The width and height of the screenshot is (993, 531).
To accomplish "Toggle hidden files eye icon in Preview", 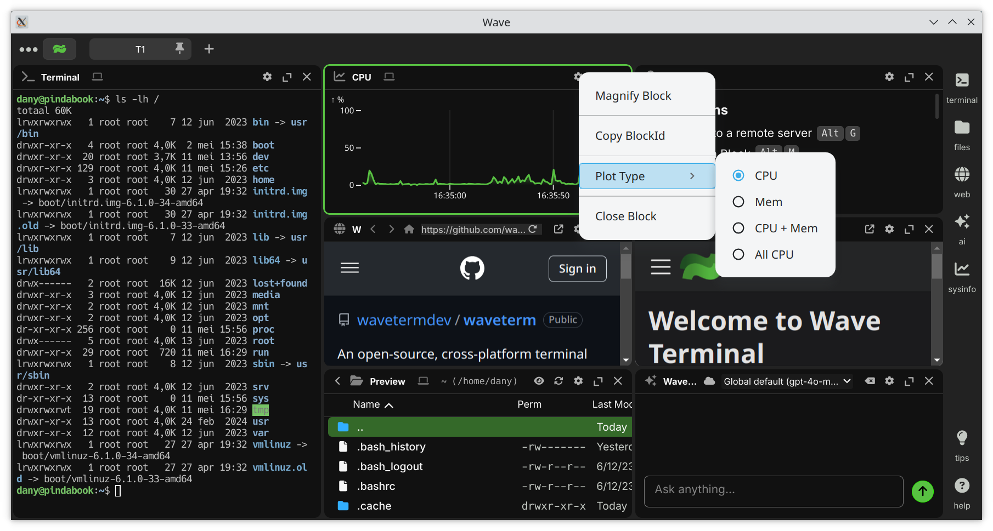I will coord(539,381).
